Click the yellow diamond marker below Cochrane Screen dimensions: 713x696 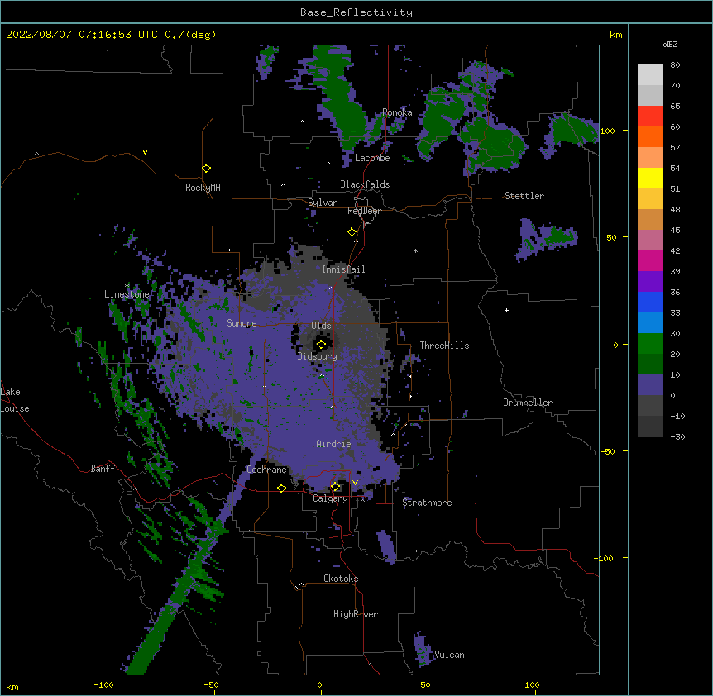click(281, 489)
